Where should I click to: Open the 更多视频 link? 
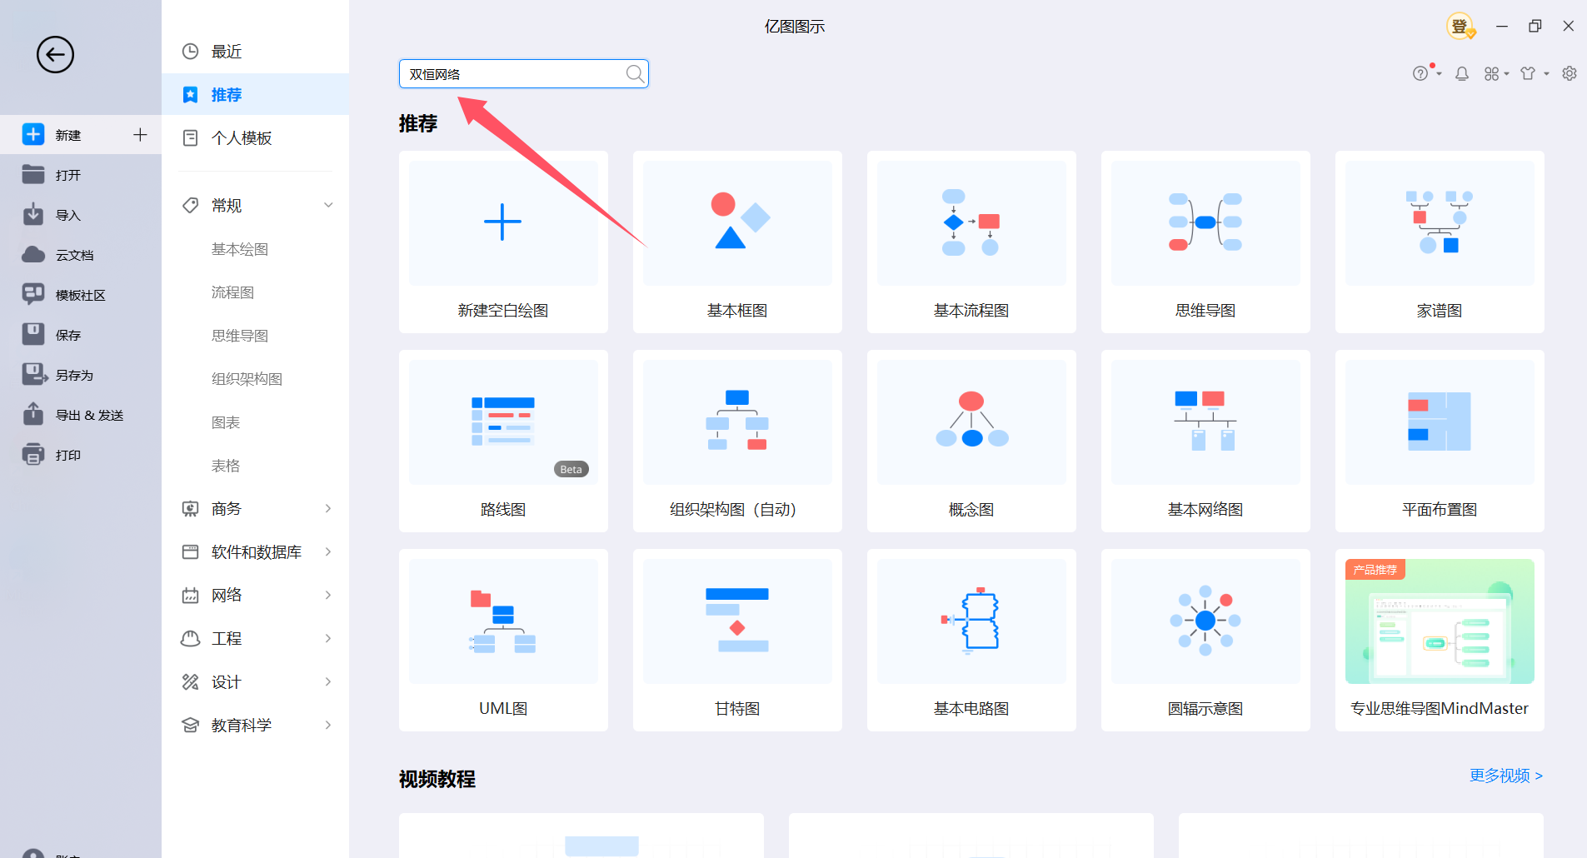coord(1506,776)
